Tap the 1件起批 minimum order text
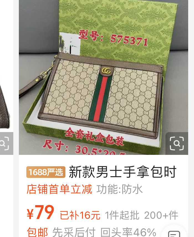The image size is (194, 237). pos(122,215)
